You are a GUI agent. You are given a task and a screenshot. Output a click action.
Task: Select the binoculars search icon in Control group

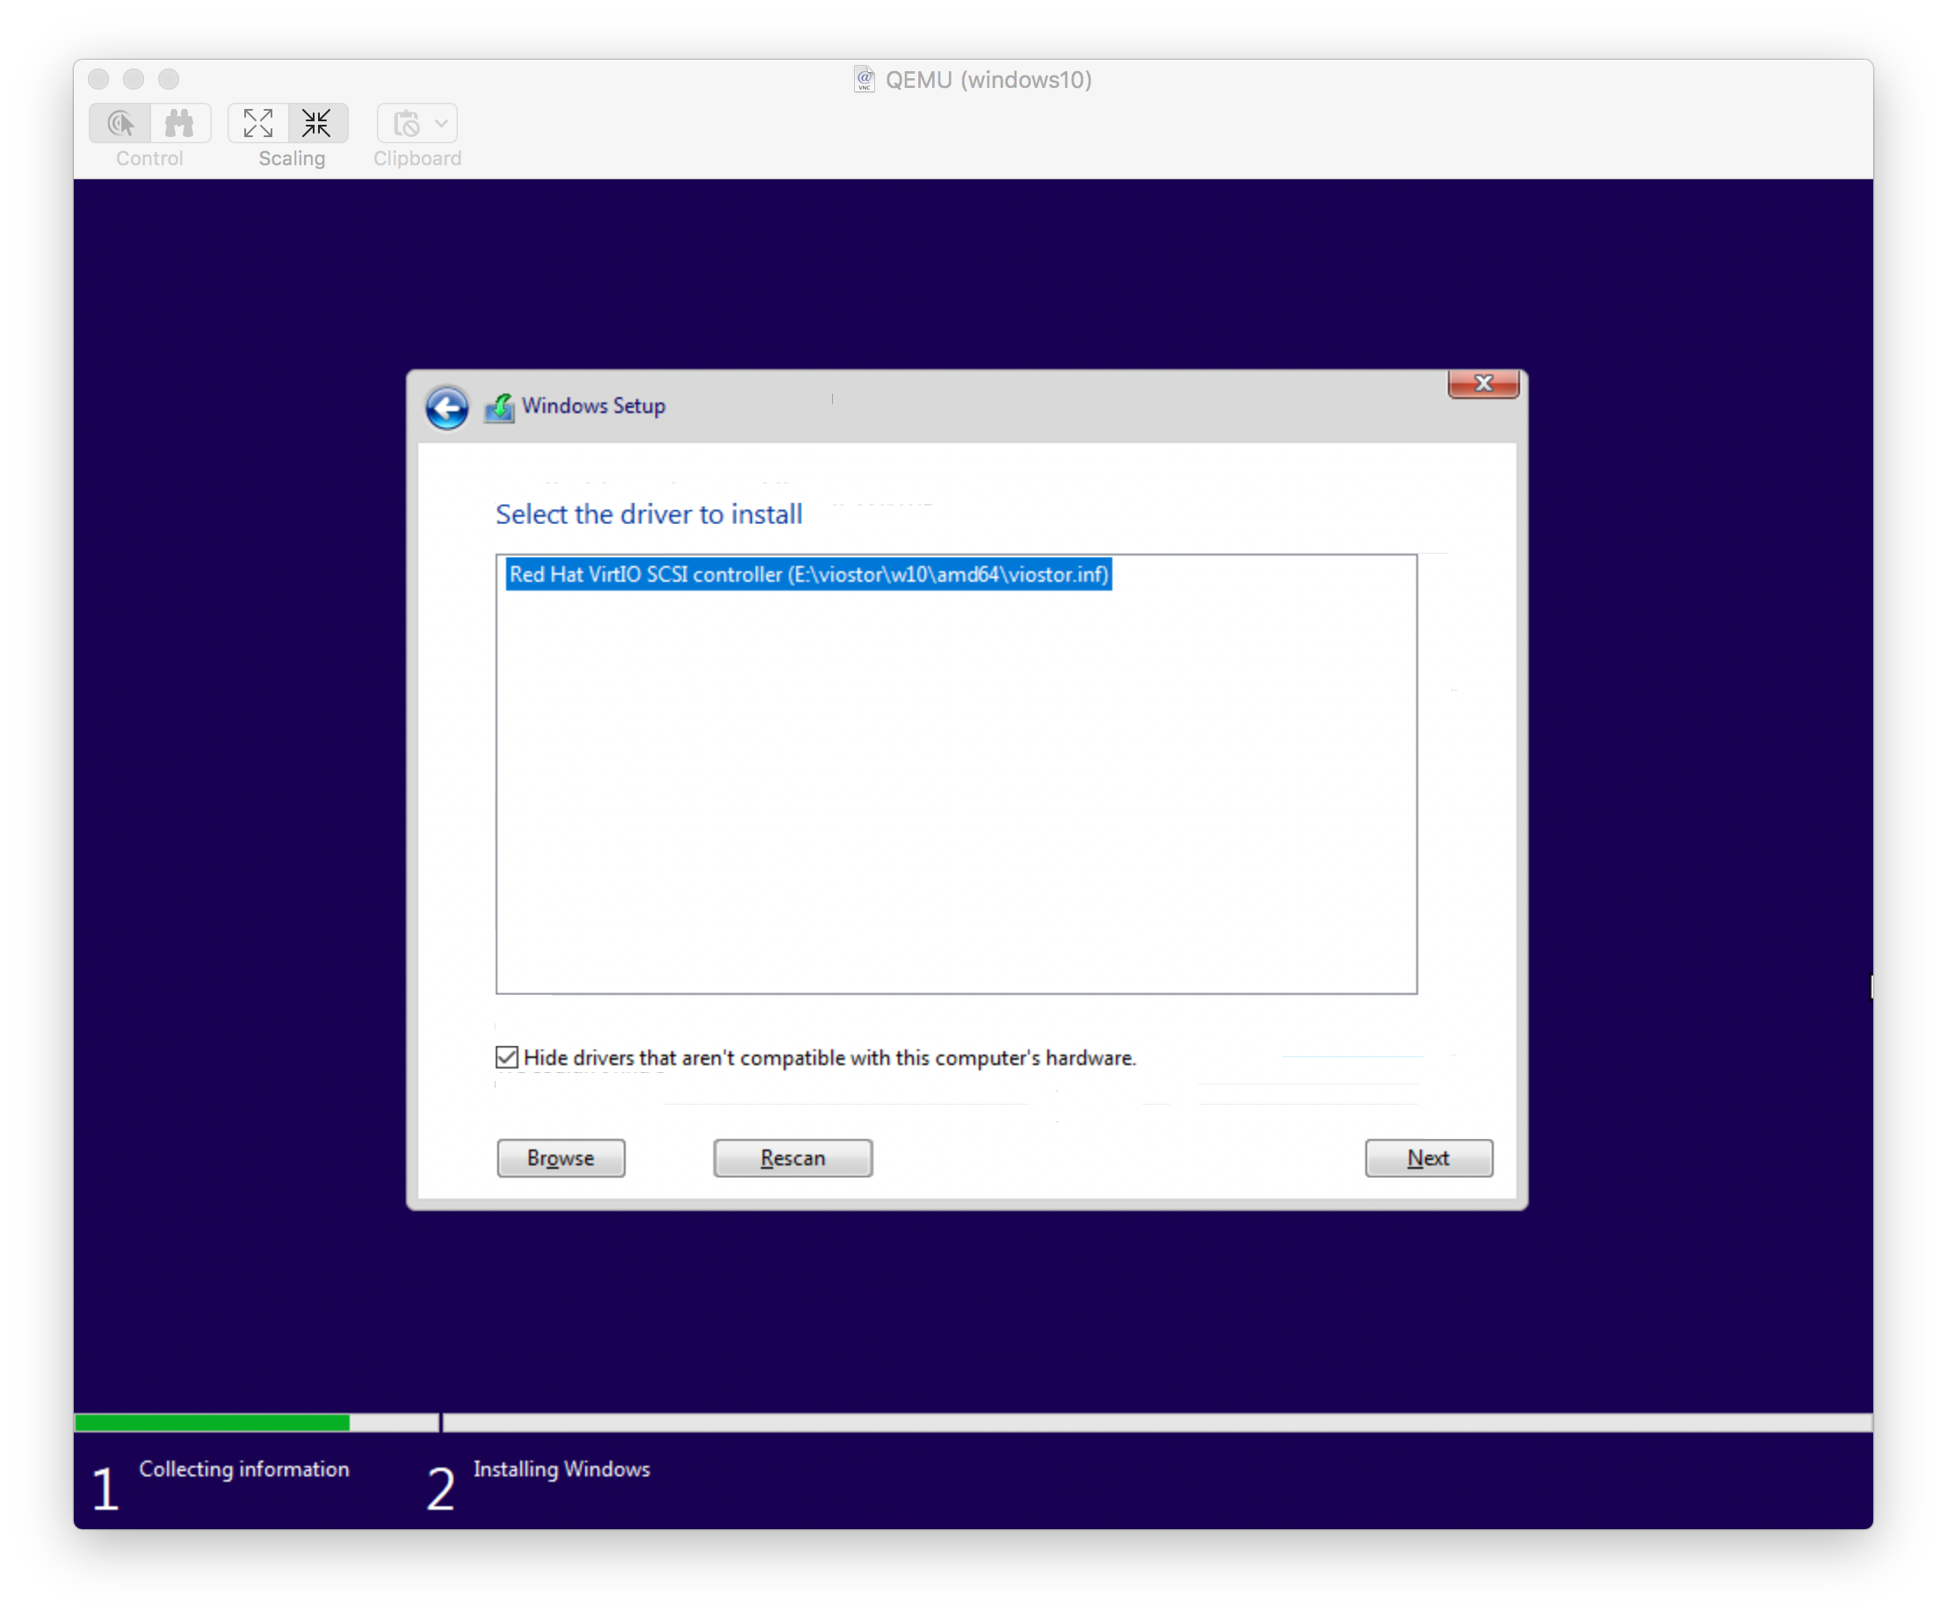tap(180, 123)
